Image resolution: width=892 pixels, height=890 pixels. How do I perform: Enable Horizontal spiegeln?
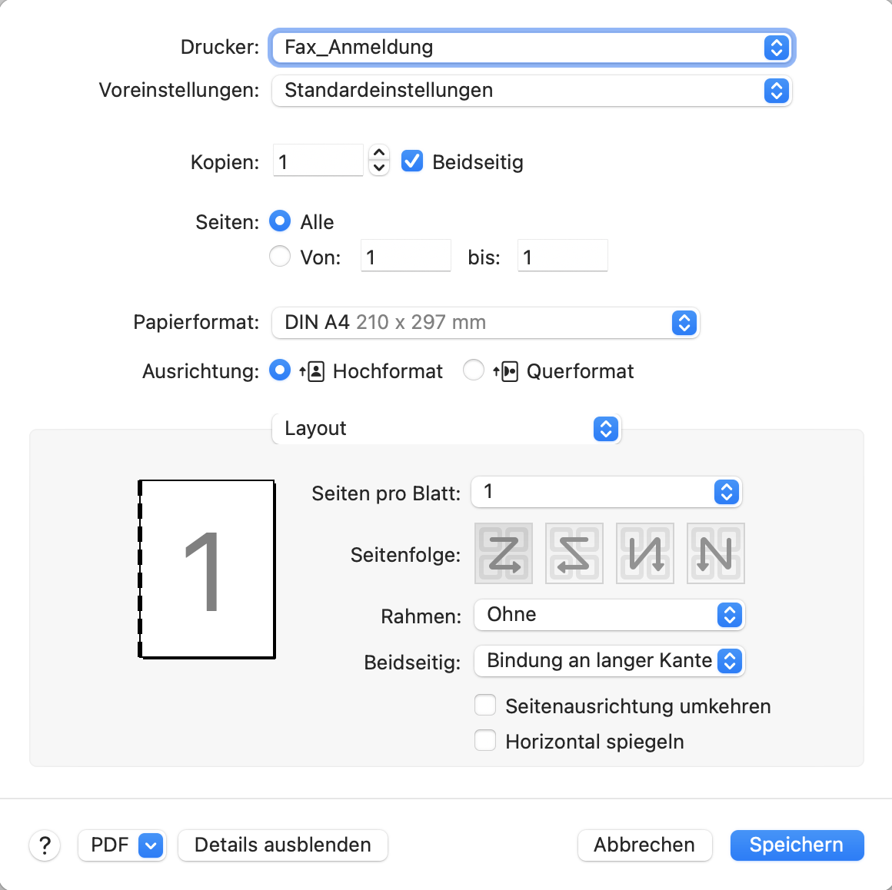[485, 740]
